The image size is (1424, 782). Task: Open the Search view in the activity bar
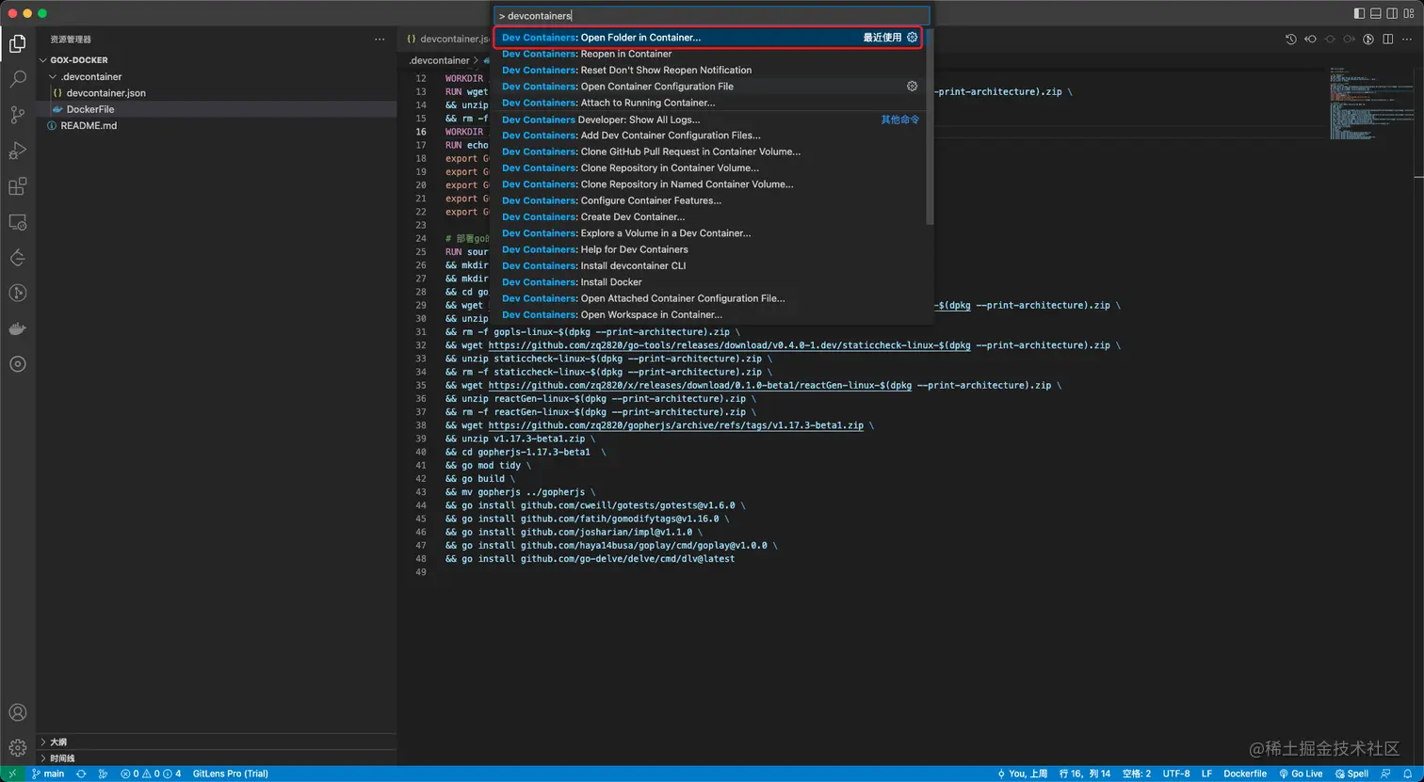17,79
